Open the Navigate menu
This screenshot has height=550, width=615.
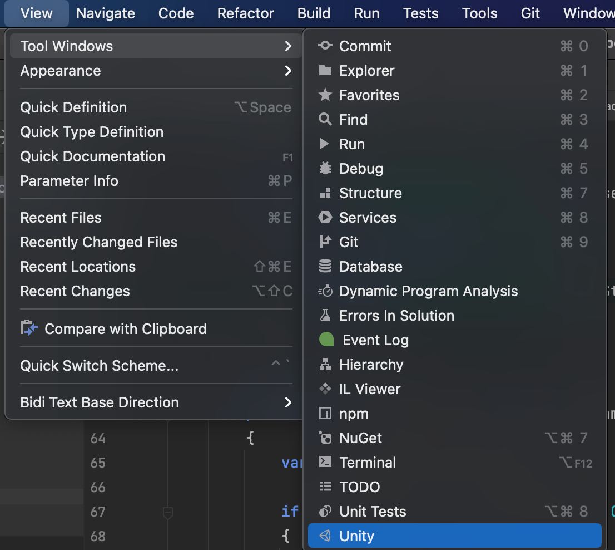tap(106, 13)
